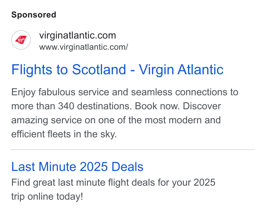This screenshot has height=220, width=266.
Task: Click 2025 in the Last Minute sitelink title
Action: point(94,167)
